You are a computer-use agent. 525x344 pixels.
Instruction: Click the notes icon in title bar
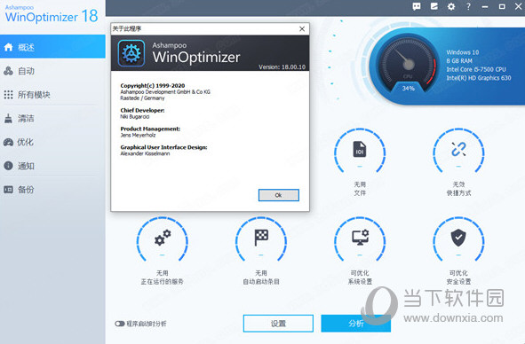(434, 6)
